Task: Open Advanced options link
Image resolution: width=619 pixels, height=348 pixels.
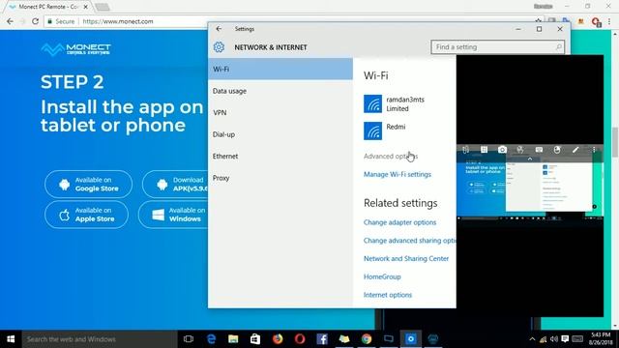Action: 391,157
